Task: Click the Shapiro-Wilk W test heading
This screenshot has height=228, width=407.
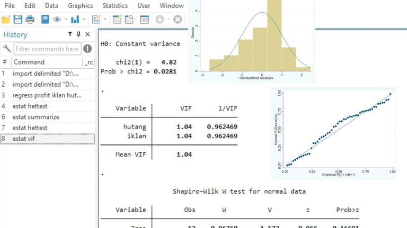Action: [x=239, y=191]
